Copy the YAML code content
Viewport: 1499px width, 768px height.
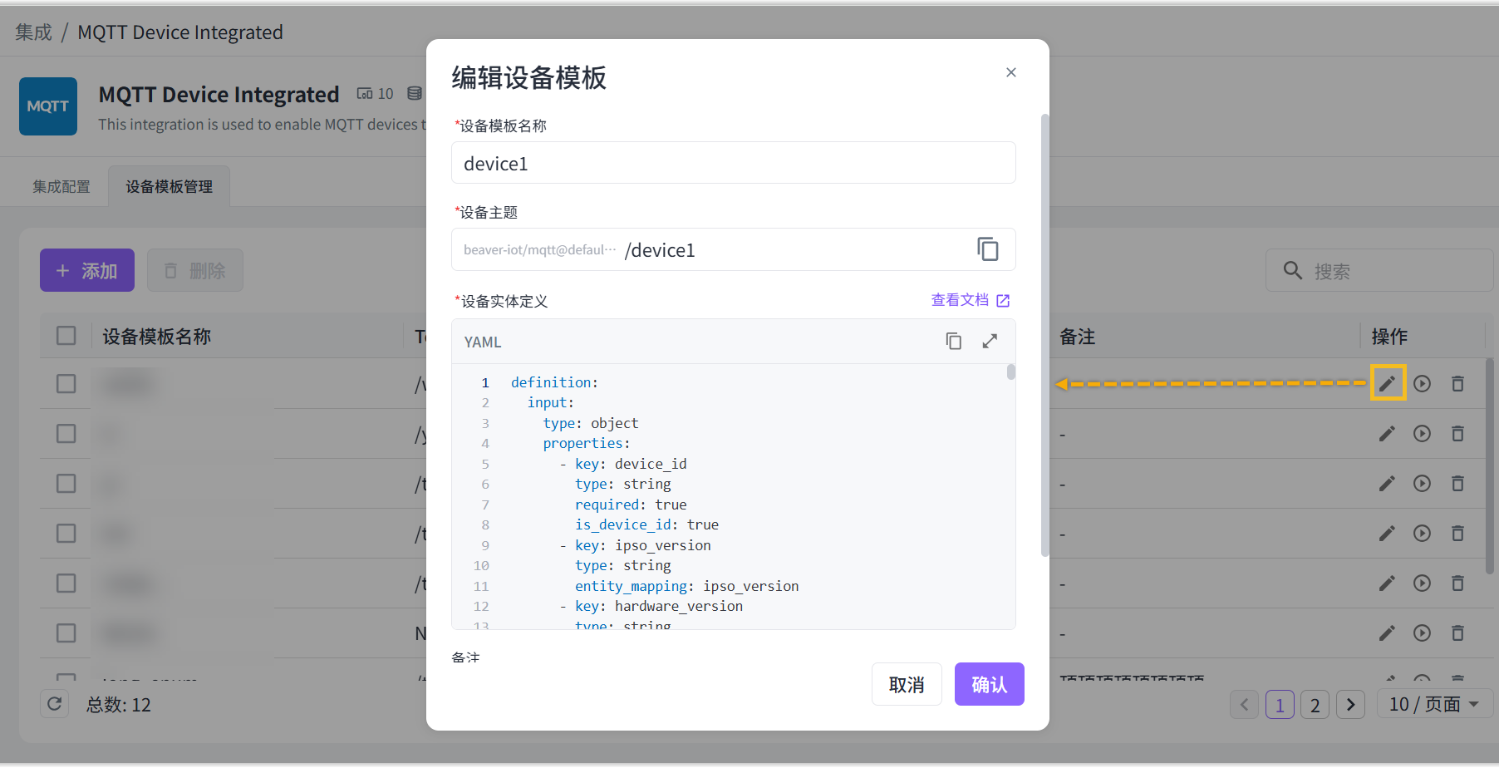pos(953,342)
